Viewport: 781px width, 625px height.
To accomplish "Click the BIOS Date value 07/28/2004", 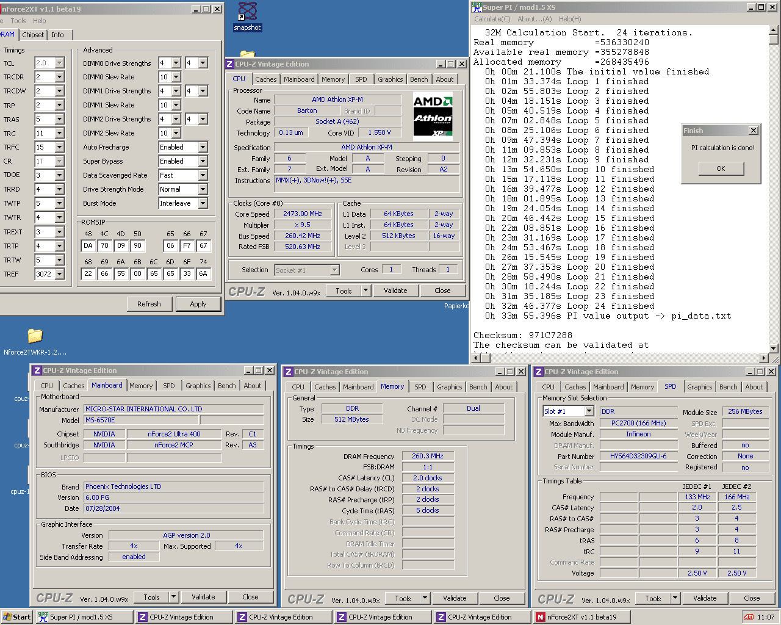I will click(174, 508).
